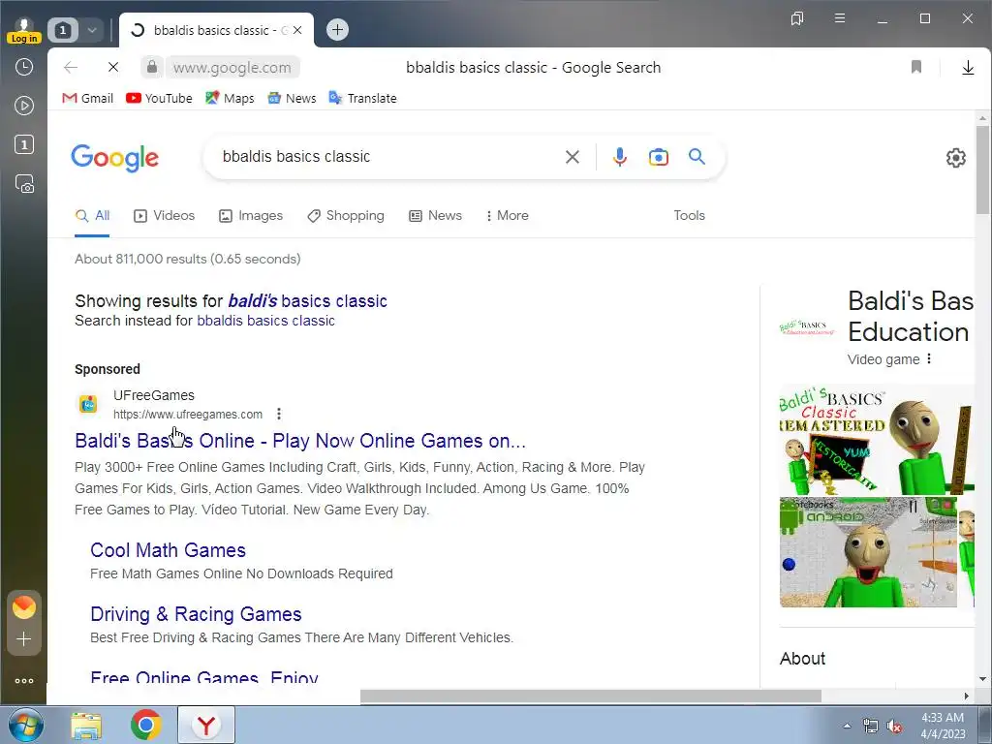Open the search Tools button
The image size is (992, 744).
[x=689, y=216]
